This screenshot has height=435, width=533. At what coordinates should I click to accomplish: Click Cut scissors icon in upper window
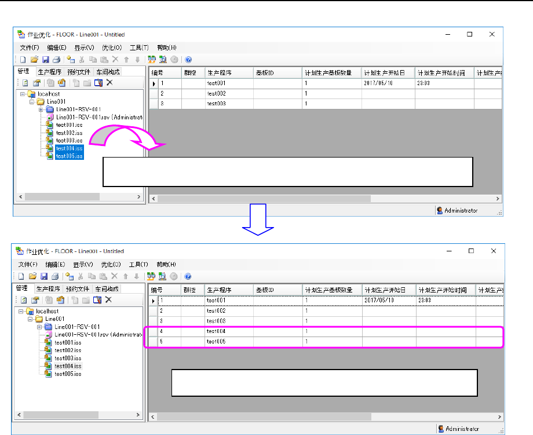click(82, 60)
